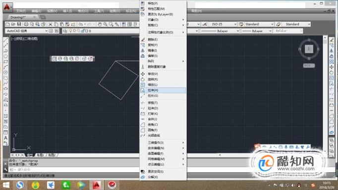
Task: Click the New drawing toolbar icon
Action: pos(7,24)
